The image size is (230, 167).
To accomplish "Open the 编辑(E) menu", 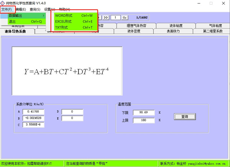I will pyautogui.click(x=21, y=9).
